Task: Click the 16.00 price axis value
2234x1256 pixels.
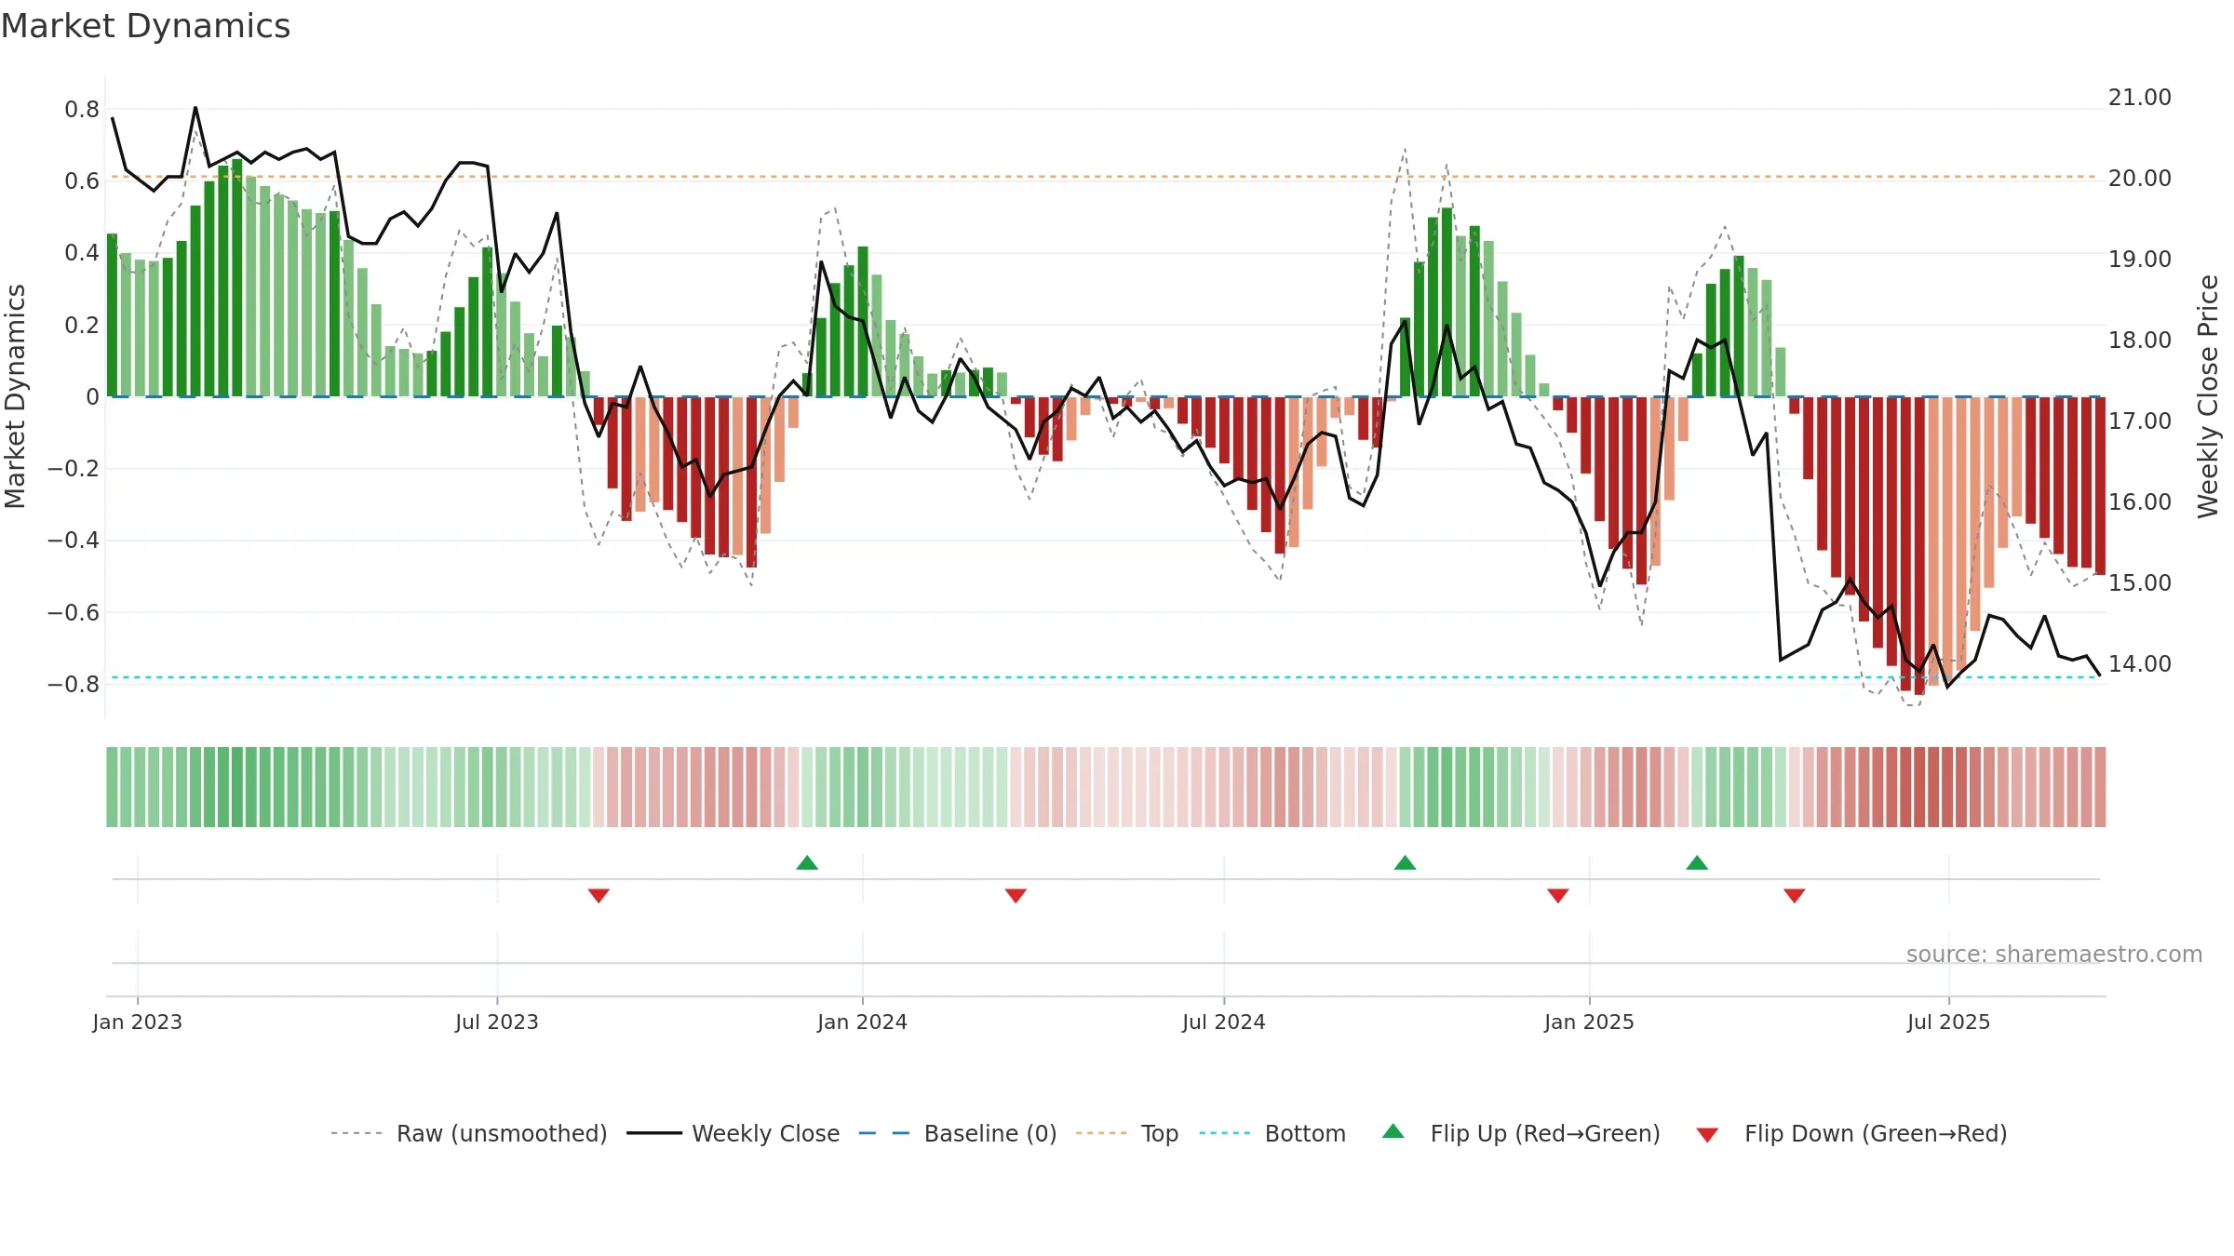Action: (x=2140, y=501)
